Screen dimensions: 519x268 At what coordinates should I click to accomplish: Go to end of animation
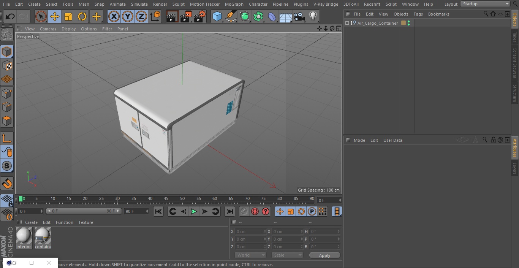(230, 212)
